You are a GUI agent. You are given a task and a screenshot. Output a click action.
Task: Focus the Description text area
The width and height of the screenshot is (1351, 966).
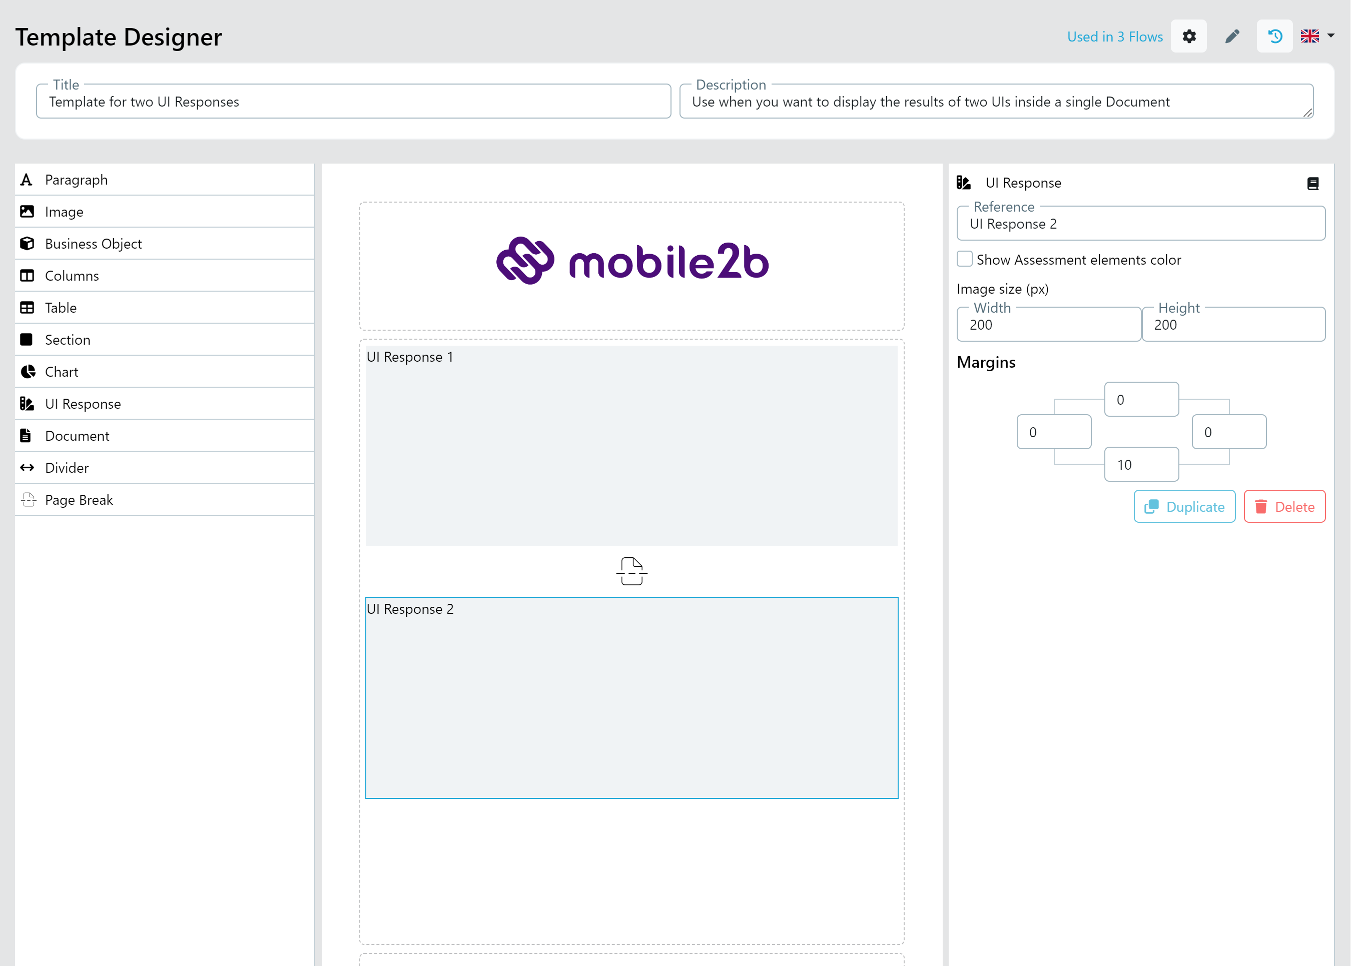(x=996, y=102)
